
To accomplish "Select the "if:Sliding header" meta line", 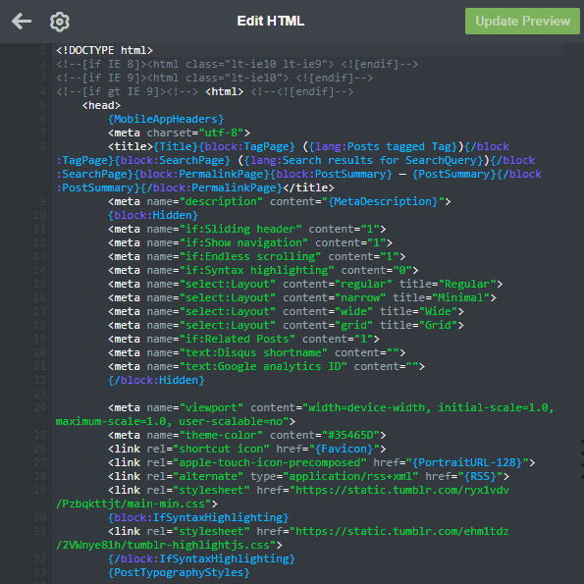I will [247, 229].
